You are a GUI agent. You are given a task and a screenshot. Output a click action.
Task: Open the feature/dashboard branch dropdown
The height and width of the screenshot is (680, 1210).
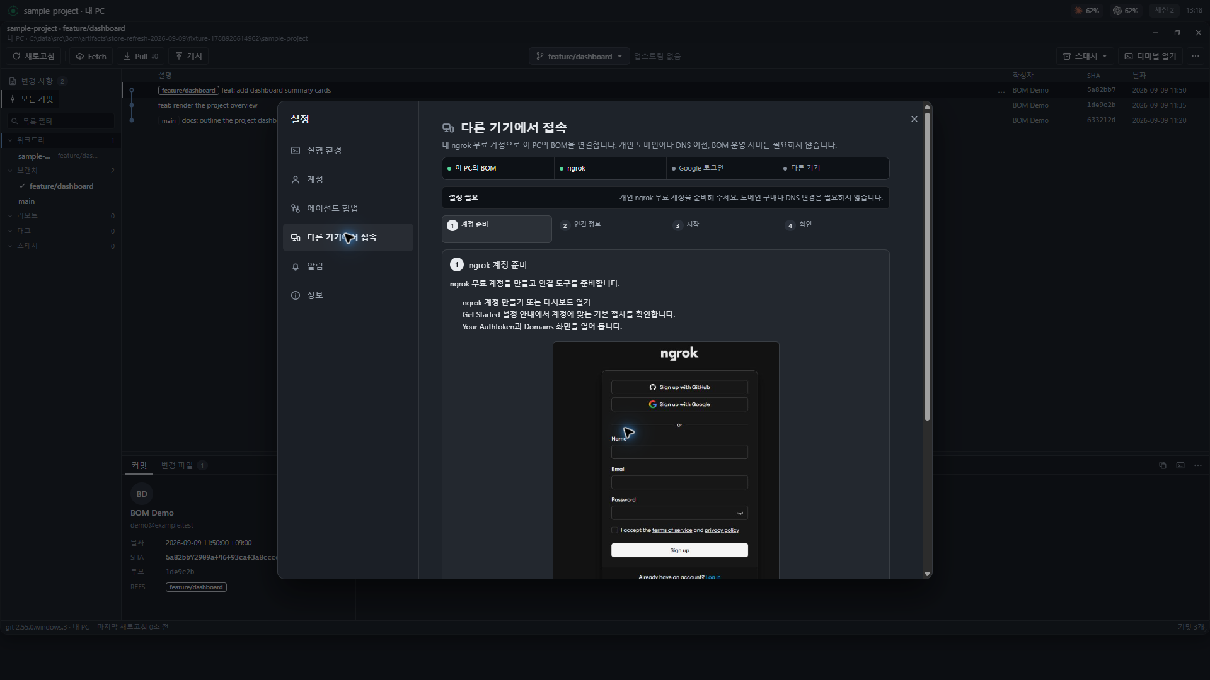(579, 56)
